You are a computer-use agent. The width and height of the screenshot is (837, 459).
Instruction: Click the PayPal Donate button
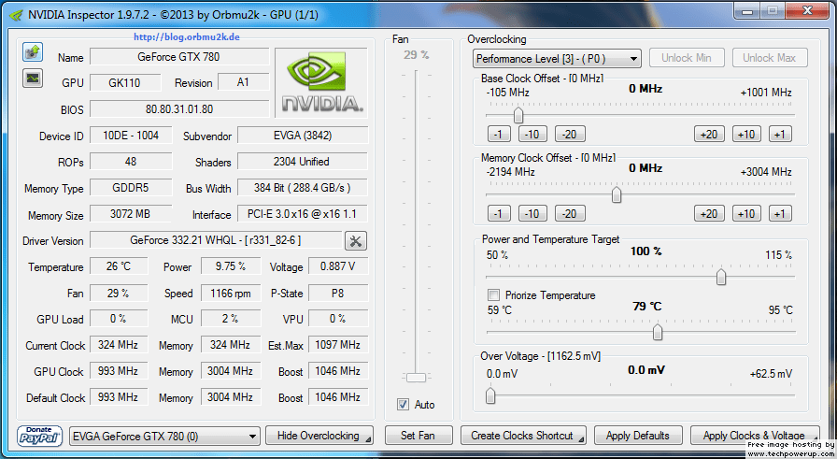(x=39, y=436)
